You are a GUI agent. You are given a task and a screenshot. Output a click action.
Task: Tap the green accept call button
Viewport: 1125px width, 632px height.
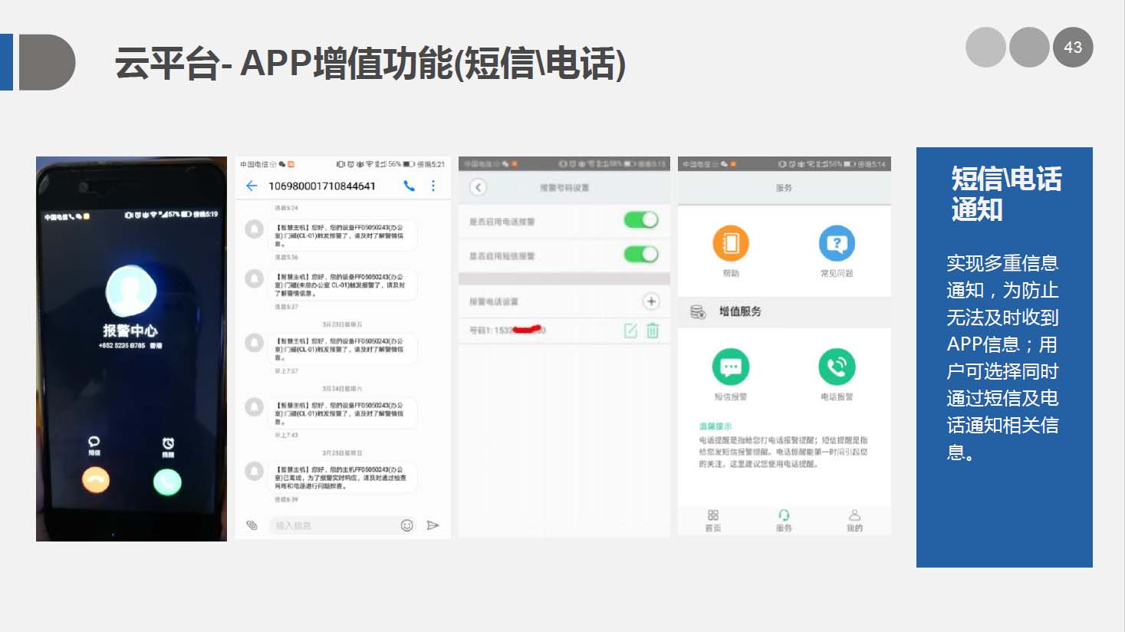coord(167,482)
